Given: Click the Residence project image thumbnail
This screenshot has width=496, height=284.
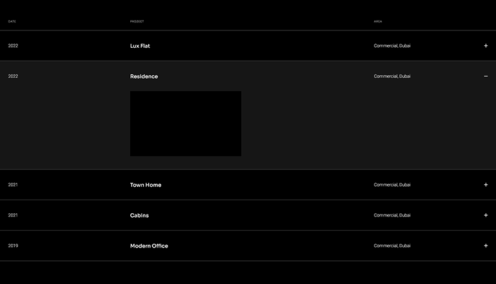Looking at the screenshot, I should [185, 123].
